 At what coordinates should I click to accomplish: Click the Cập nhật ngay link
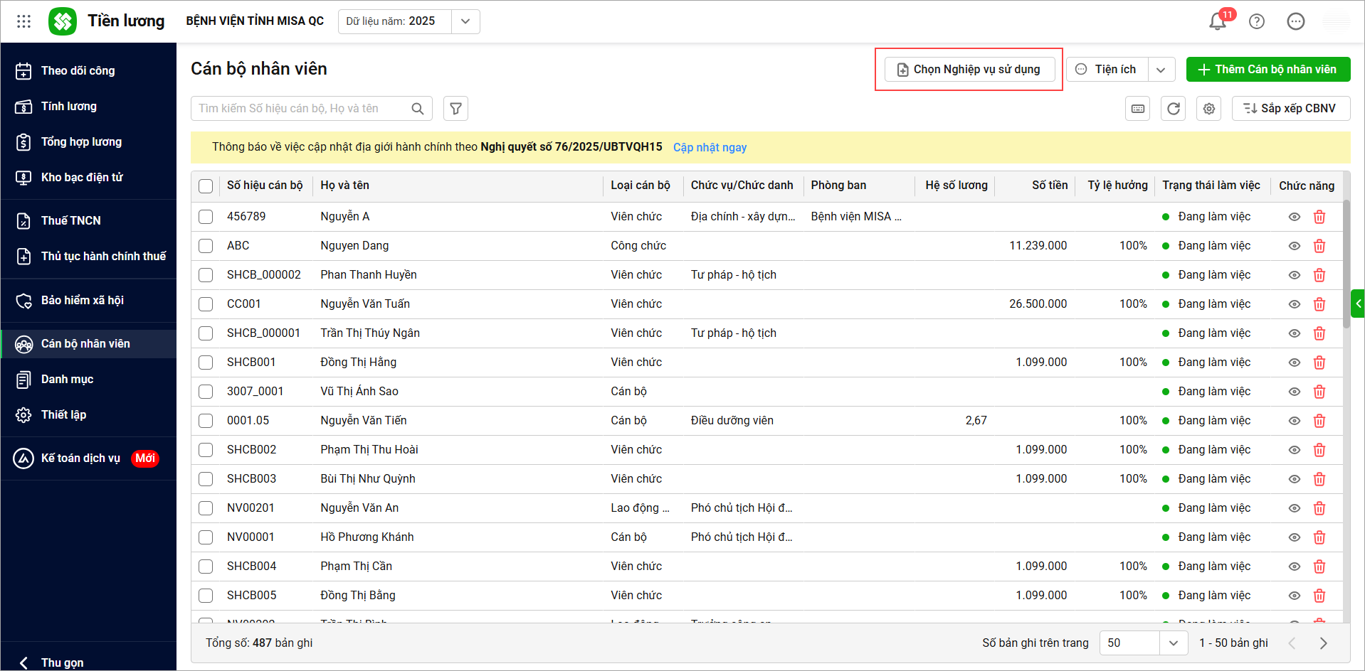710,148
